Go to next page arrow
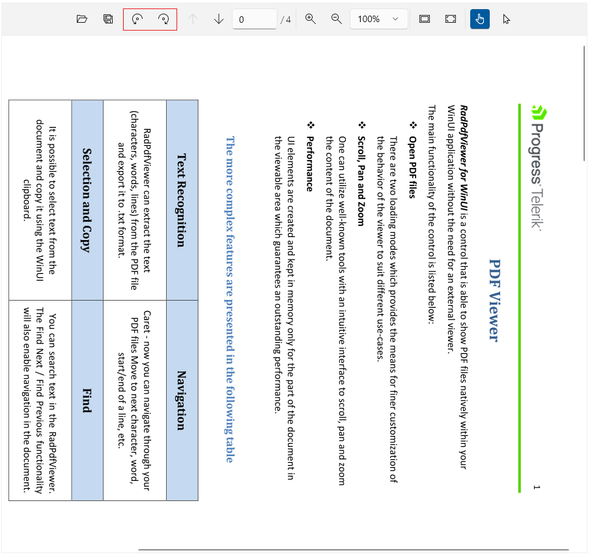The image size is (592, 557). coord(219,19)
